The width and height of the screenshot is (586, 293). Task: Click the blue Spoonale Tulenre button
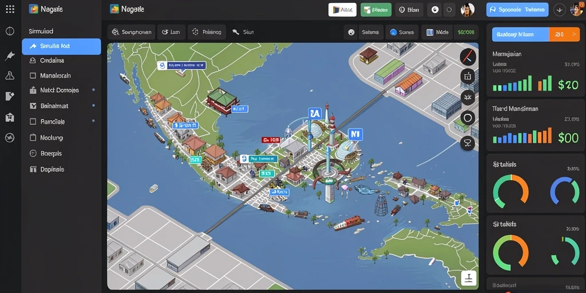[517, 10]
